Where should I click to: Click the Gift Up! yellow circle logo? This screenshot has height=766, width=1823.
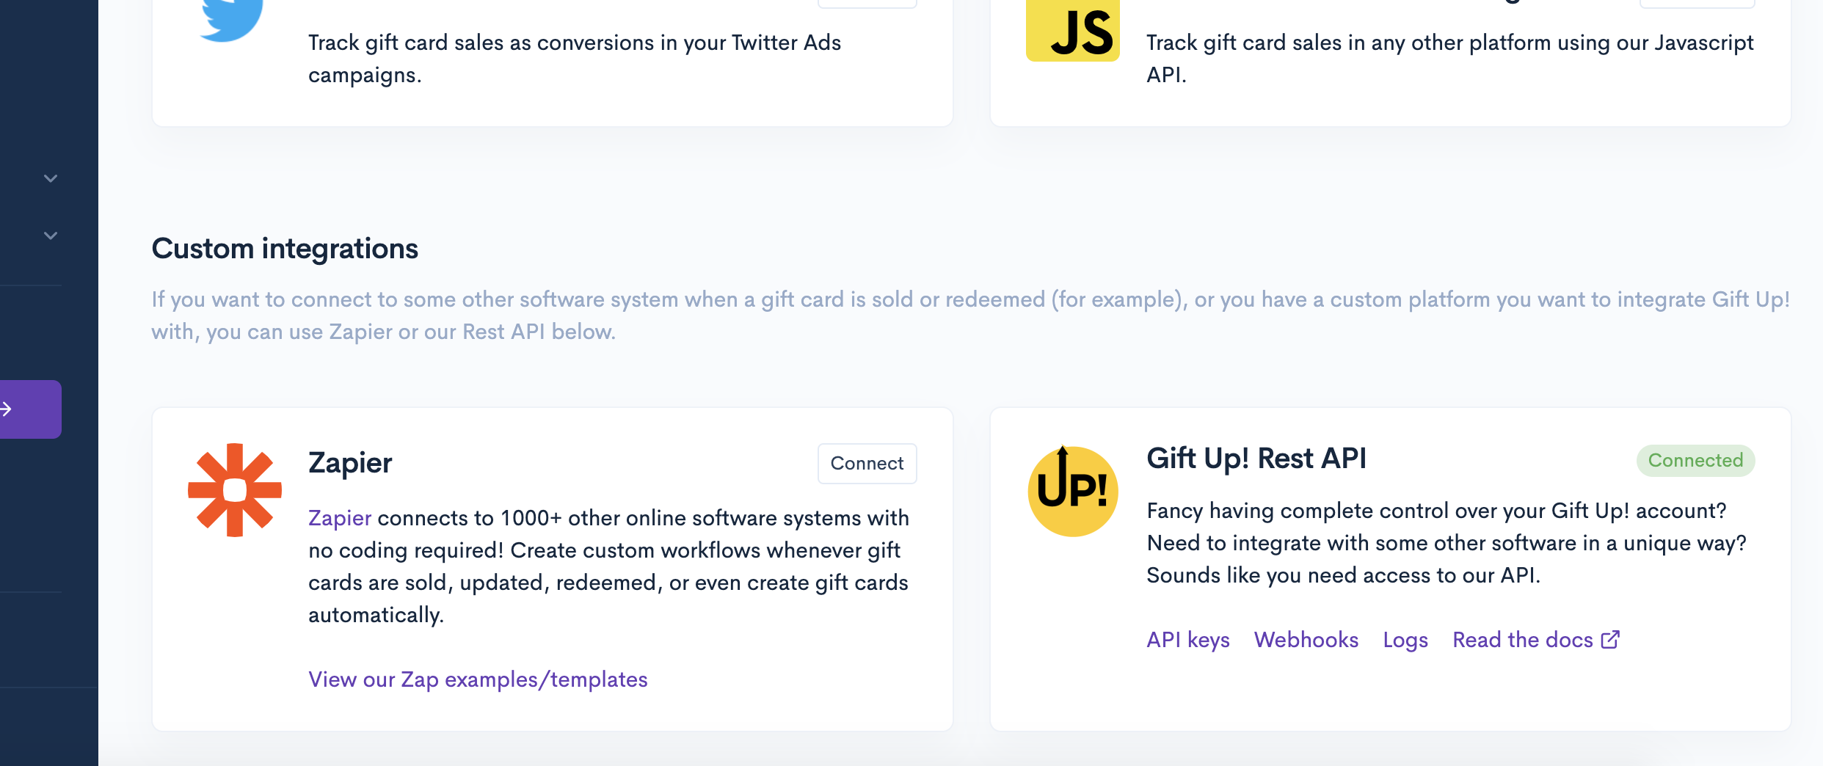pos(1072,491)
